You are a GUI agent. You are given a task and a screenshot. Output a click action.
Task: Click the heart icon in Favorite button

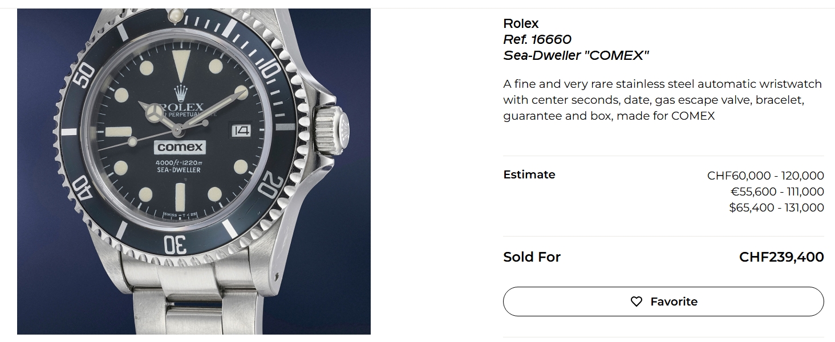coord(637,302)
